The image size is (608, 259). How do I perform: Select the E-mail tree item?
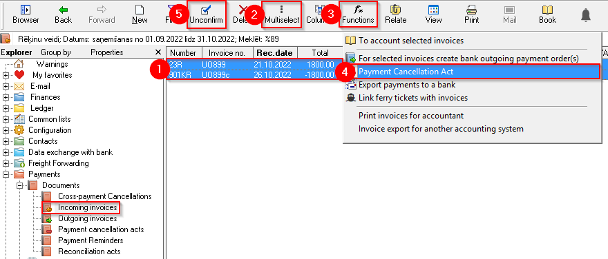(x=40, y=86)
